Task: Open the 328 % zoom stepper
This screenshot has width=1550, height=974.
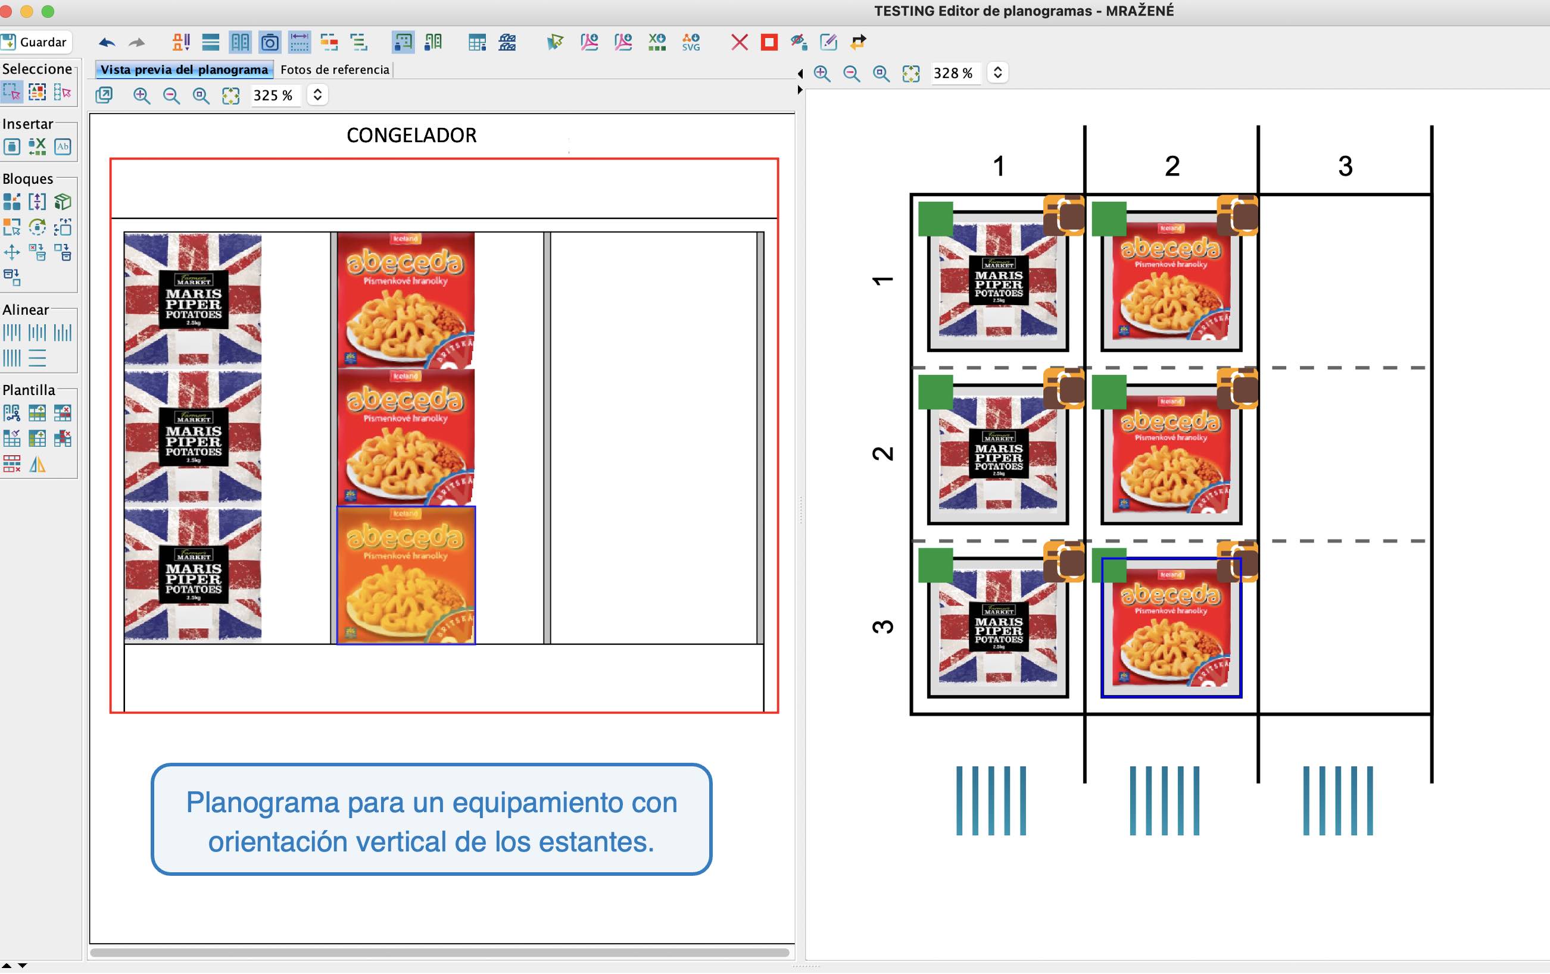Action: tap(998, 73)
